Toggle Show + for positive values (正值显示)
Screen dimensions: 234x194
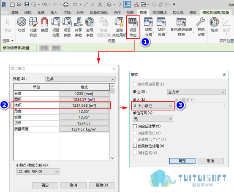(135, 139)
